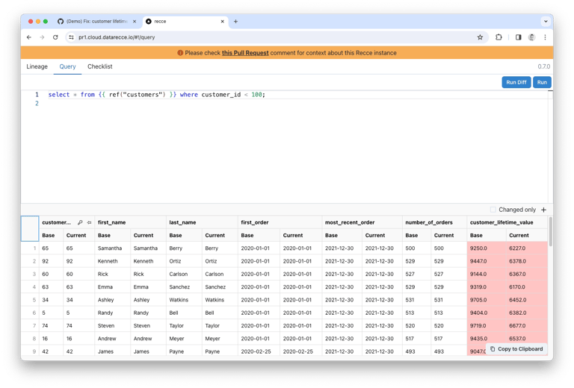Select the base value 9250.0 cell
Screen dimensions: 574x388
pyautogui.click(x=487, y=248)
